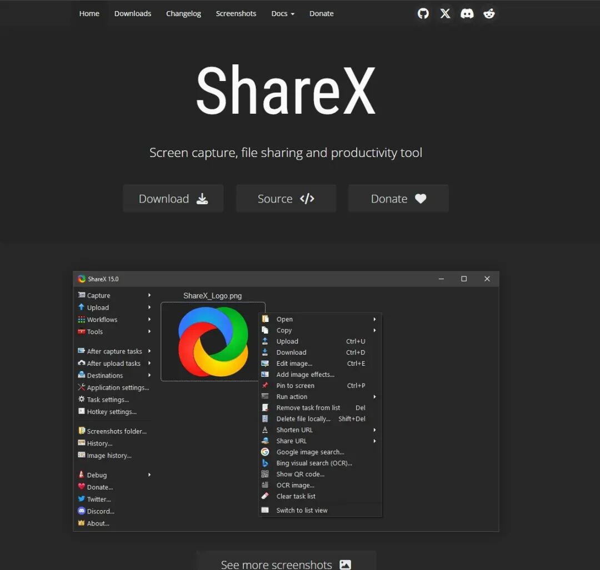The image size is (600, 570).
Task: Click the Twitter bird icon in sidebar
Action: (81, 499)
